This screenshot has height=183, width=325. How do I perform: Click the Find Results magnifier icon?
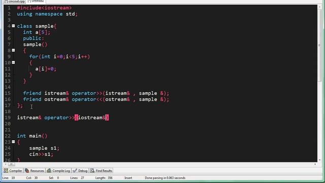pos(92,171)
